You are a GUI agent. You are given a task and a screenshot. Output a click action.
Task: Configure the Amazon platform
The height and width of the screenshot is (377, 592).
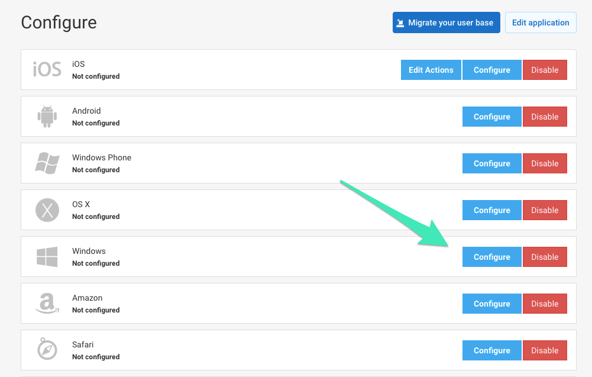492,304
